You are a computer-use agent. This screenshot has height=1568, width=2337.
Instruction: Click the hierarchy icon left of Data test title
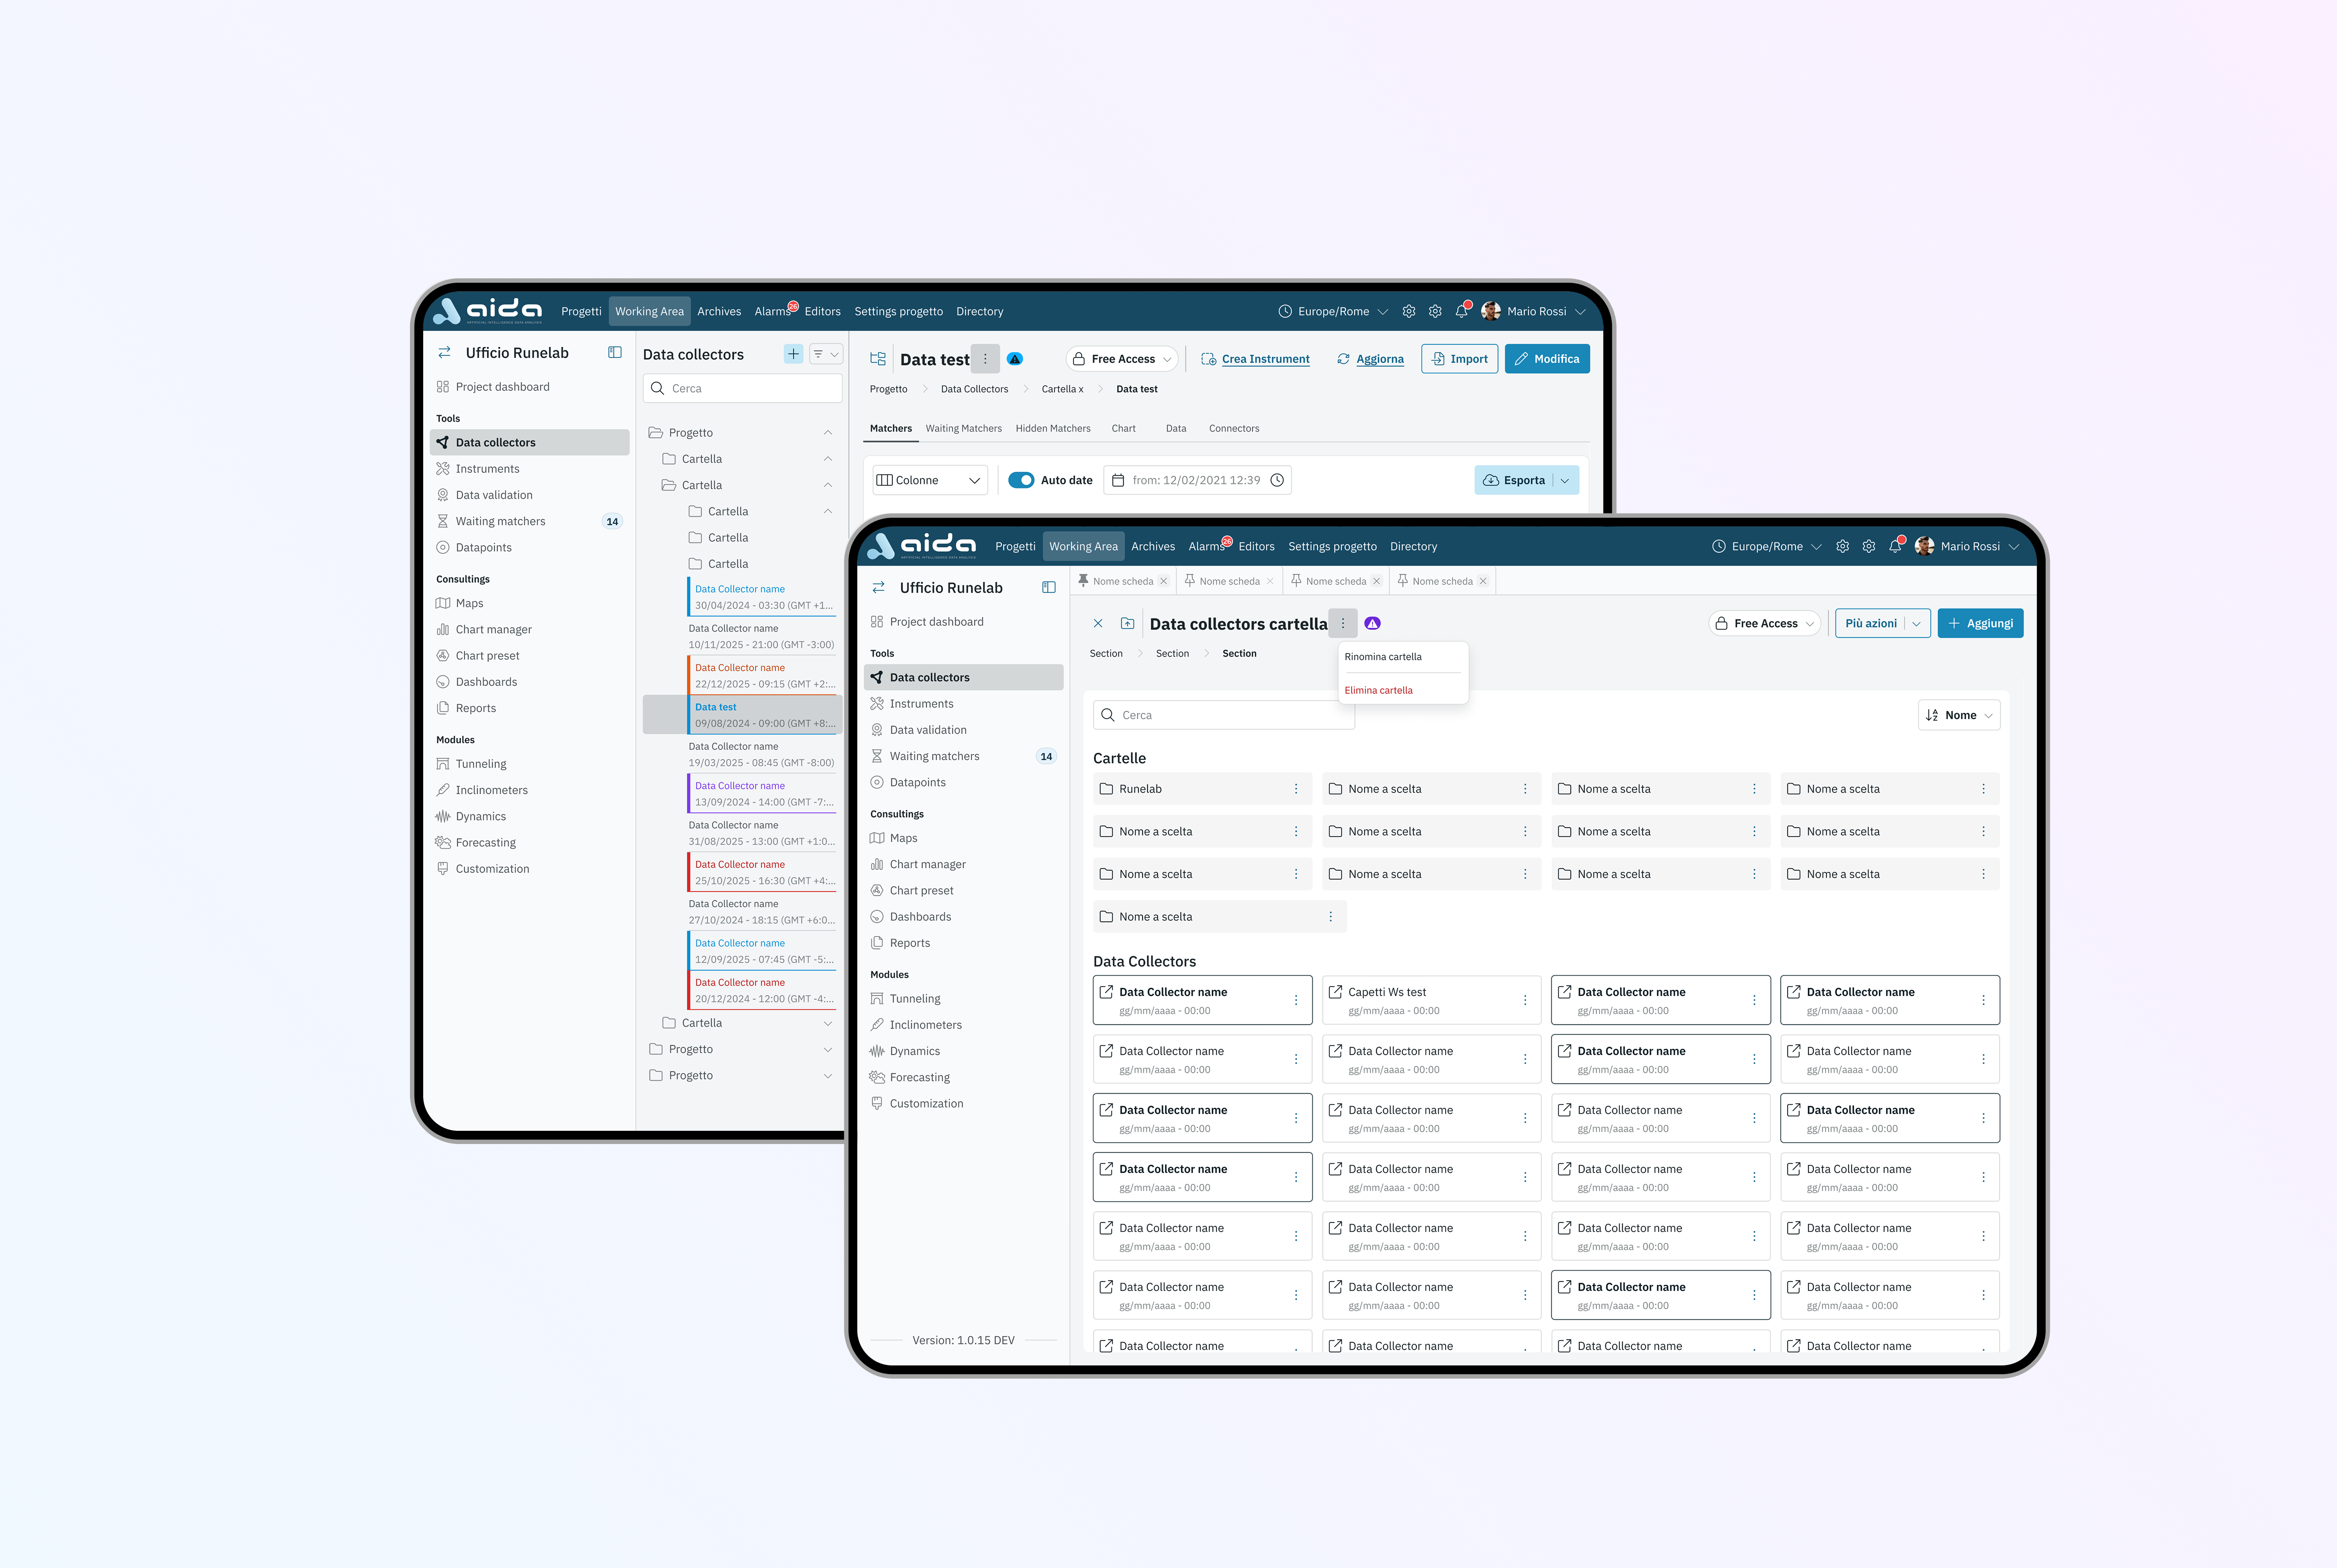click(878, 359)
